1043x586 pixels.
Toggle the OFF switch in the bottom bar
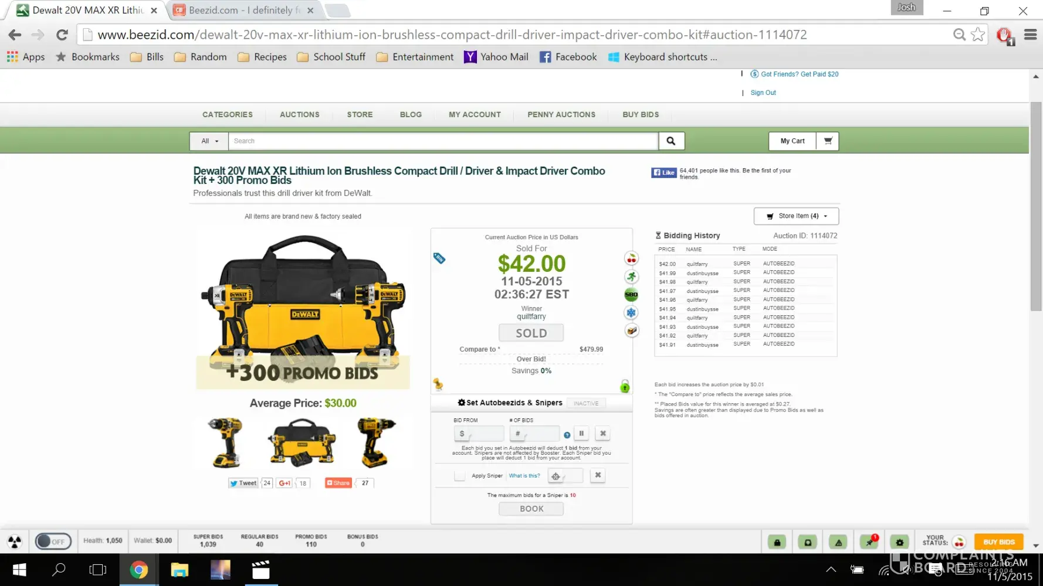pos(53,541)
